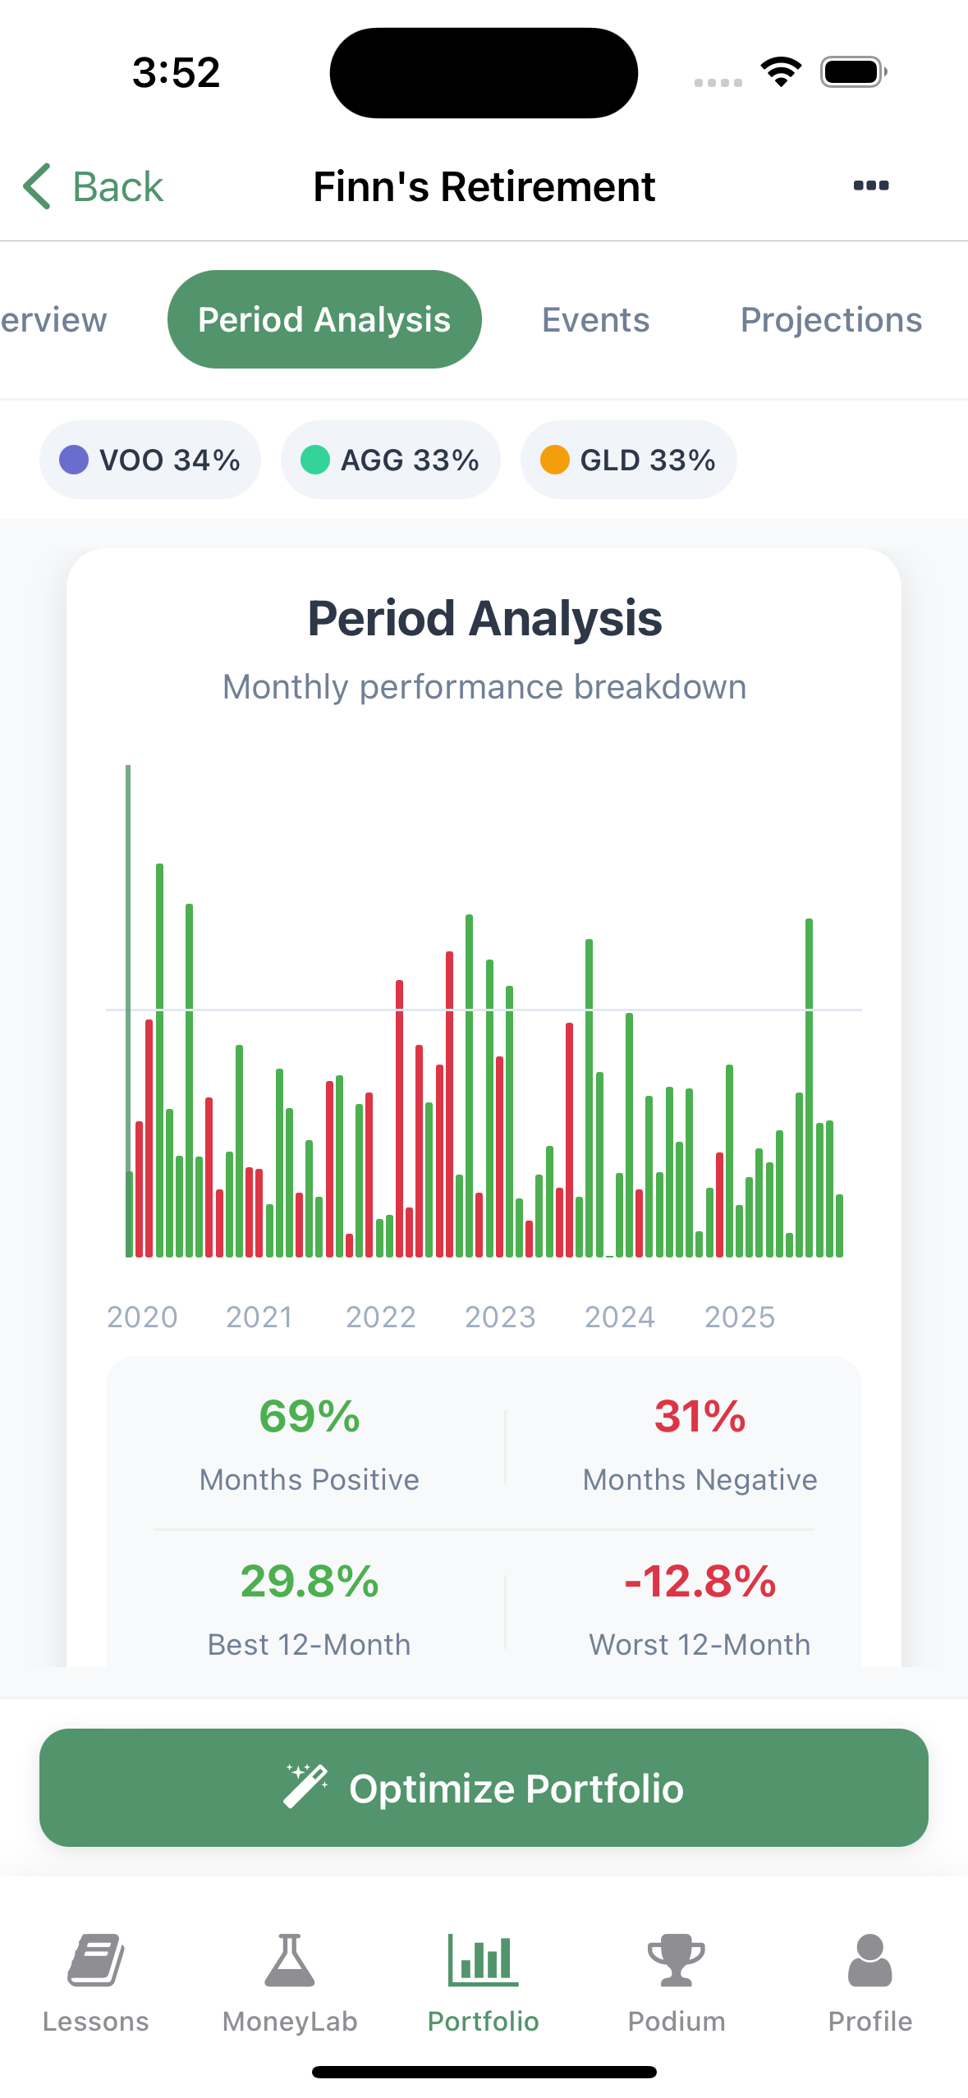Viewport: 968px width, 2098px height.
Task: Select the Portfolio chart icon
Action: click(x=484, y=1961)
